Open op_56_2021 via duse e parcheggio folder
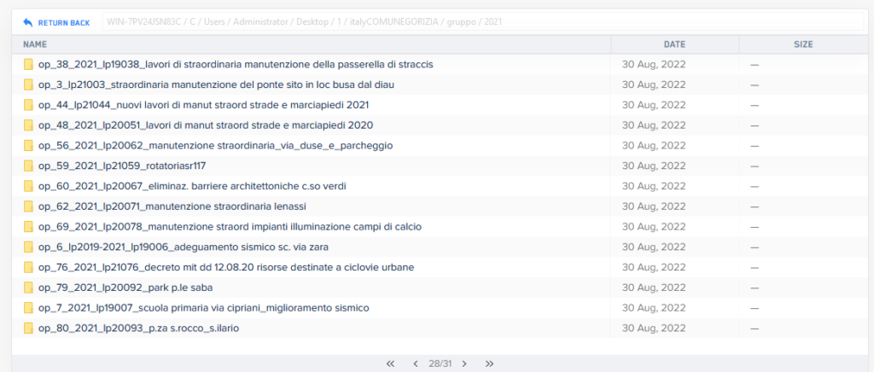The width and height of the screenshot is (874, 372). click(x=215, y=146)
